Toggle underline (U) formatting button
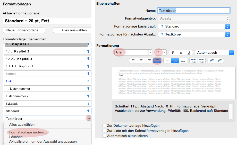Screen dimensions: 237x145 [x=189, y=52]
